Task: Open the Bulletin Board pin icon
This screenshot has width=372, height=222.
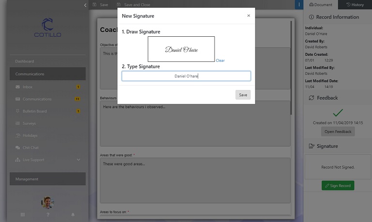Action: pos(17,111)
